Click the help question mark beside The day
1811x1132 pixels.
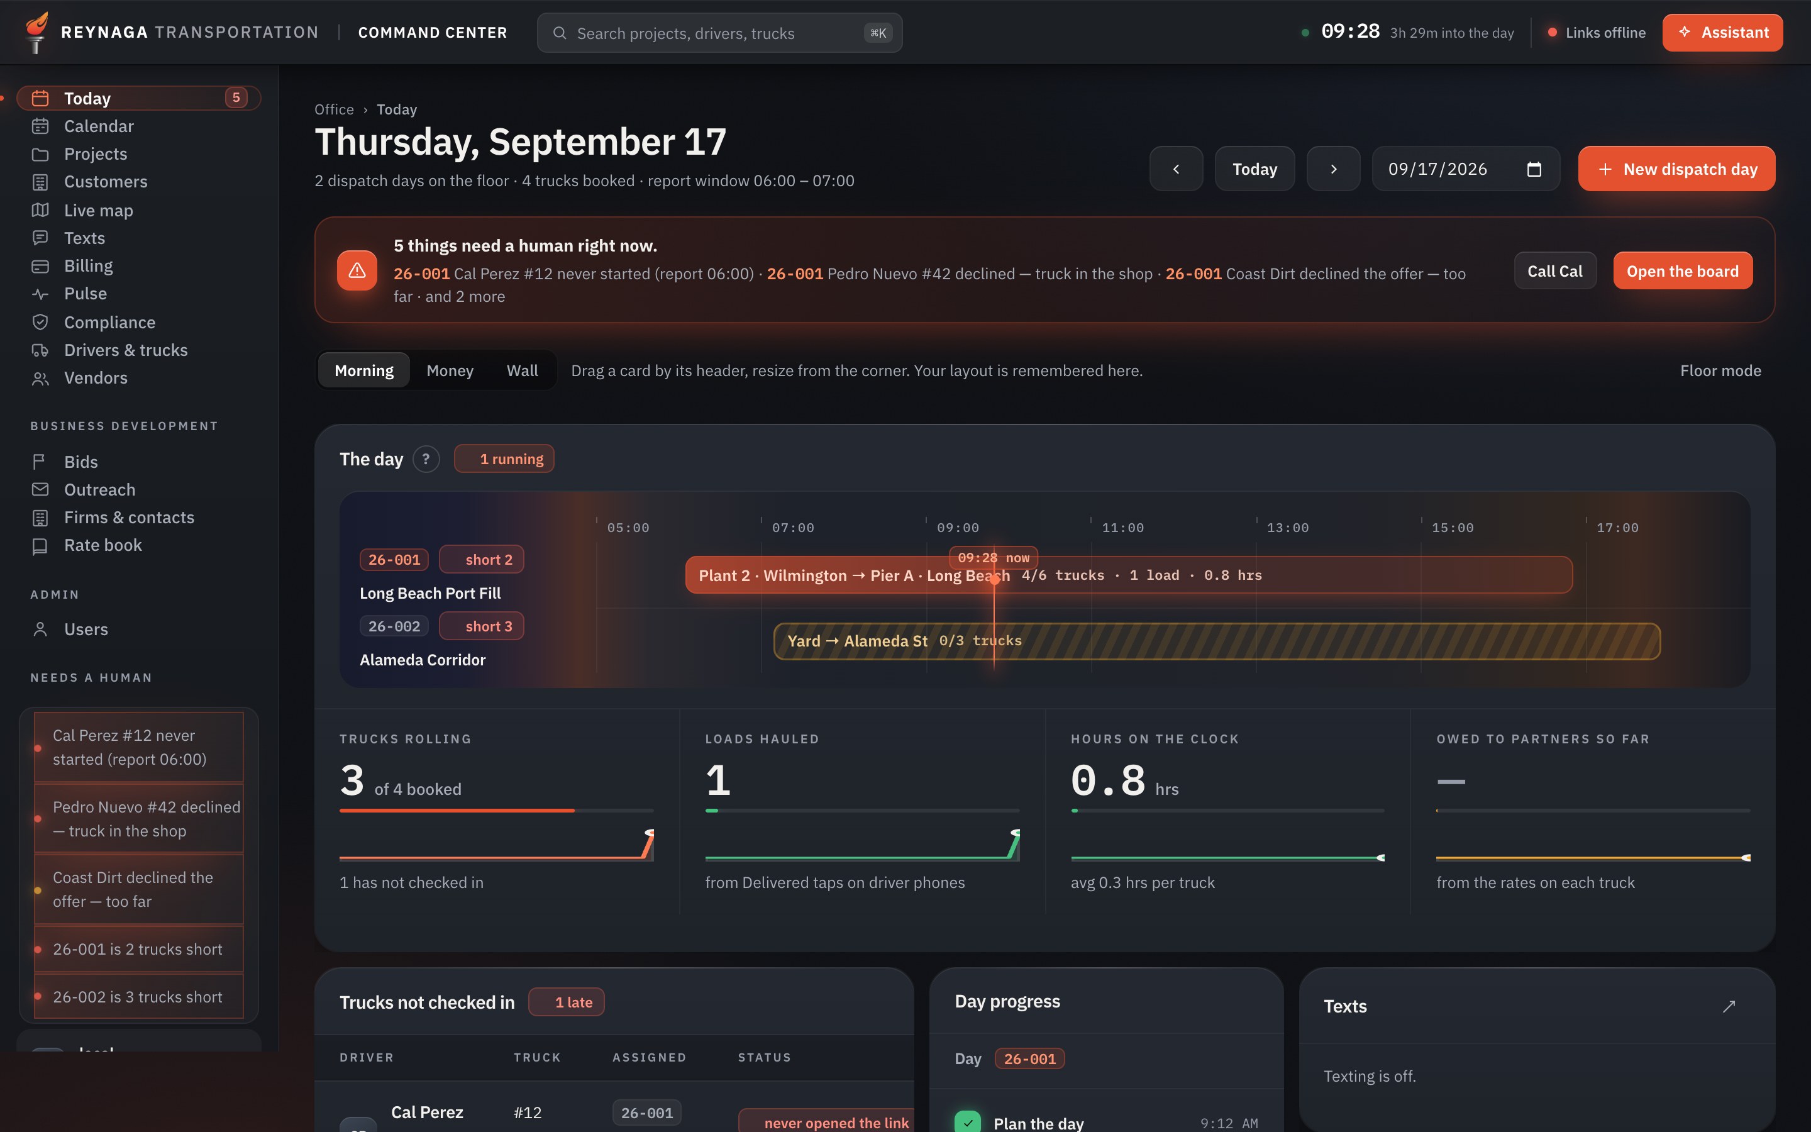[426, 459]
